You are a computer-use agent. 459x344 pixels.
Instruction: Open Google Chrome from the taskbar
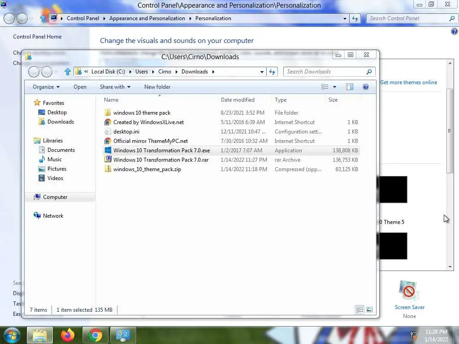click(x=95, y=335)
